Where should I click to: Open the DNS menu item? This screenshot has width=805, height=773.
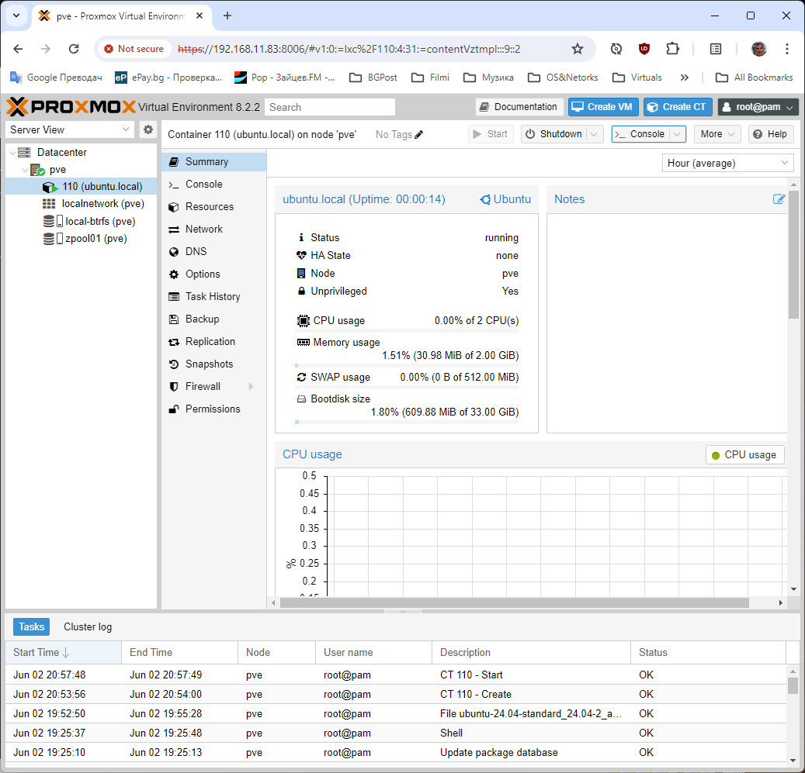[214, 252]
